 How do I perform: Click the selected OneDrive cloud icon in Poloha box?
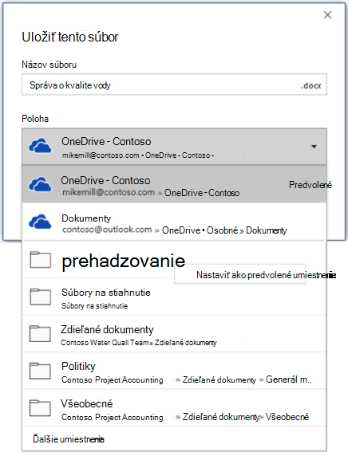(40, 146)
